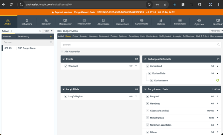Reload the page

click(x=11, y=5)
